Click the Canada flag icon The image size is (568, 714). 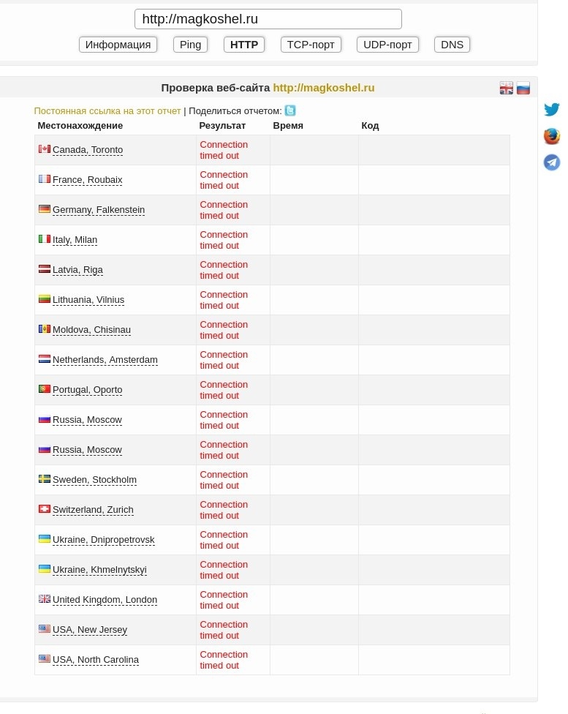pyautogui.click(x=45, y=149)
